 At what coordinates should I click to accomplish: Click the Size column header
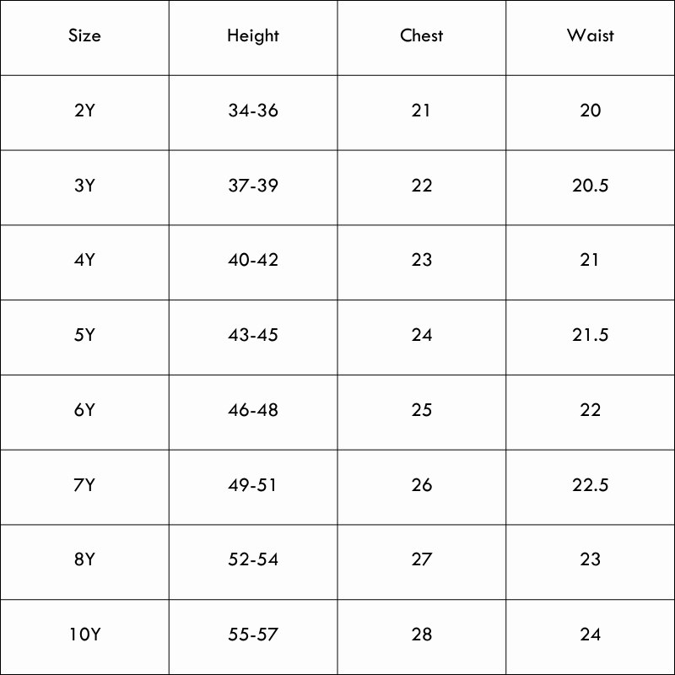tap(84, 36)
